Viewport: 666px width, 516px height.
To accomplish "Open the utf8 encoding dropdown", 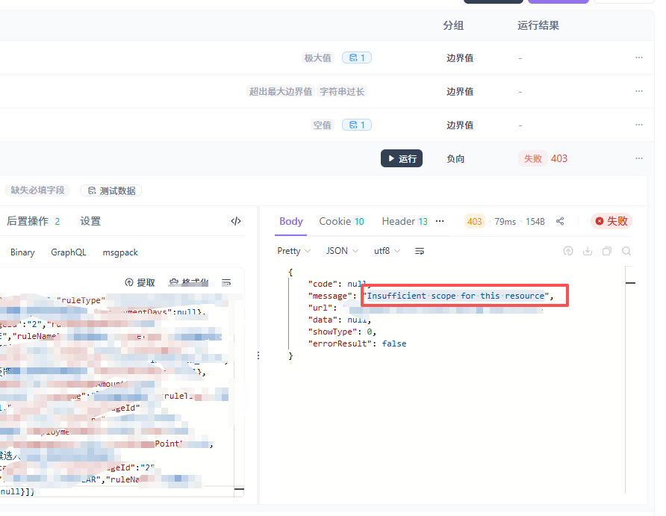I will pyautogui.click(x=387, y=251).
